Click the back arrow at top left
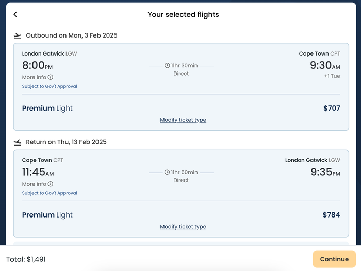Viewport: 361px width, 271px height. pos(15,14)
